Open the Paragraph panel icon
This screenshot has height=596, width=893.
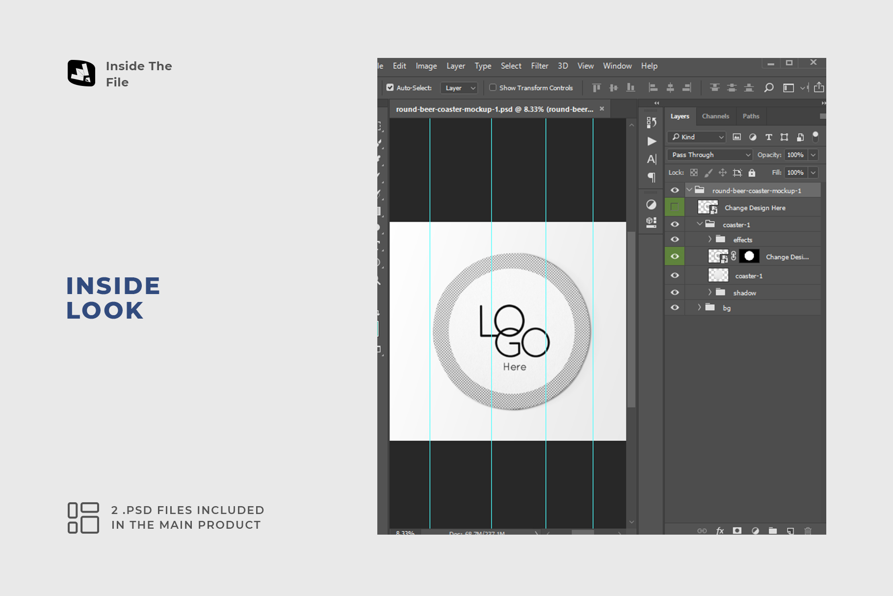tap(652, 177)
